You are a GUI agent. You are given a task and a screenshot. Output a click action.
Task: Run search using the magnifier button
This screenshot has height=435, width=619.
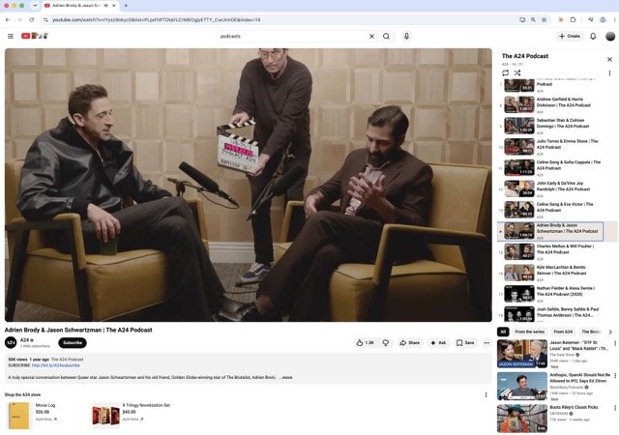click(x=386, y=37)
